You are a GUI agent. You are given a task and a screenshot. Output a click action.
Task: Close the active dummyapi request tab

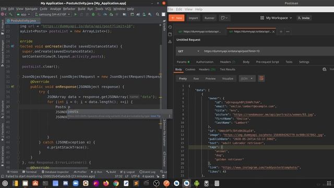coord(273,31)
